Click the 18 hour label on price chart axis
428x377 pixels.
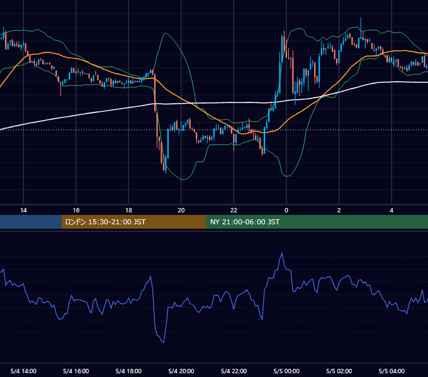[x=128, y=210]
